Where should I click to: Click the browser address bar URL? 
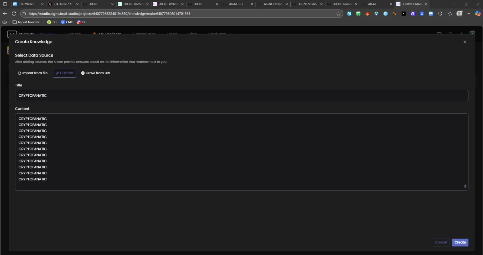pos(110,14)
